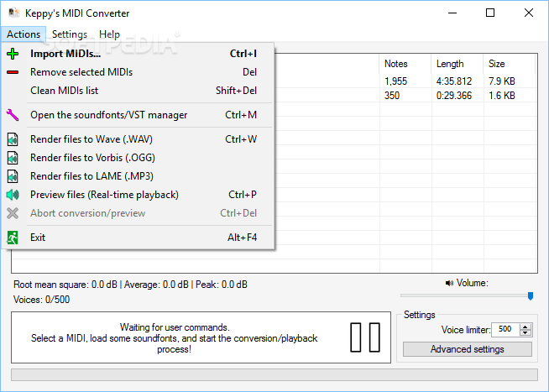
Task: Click the right level meter bar
Action: coord(374,337)
